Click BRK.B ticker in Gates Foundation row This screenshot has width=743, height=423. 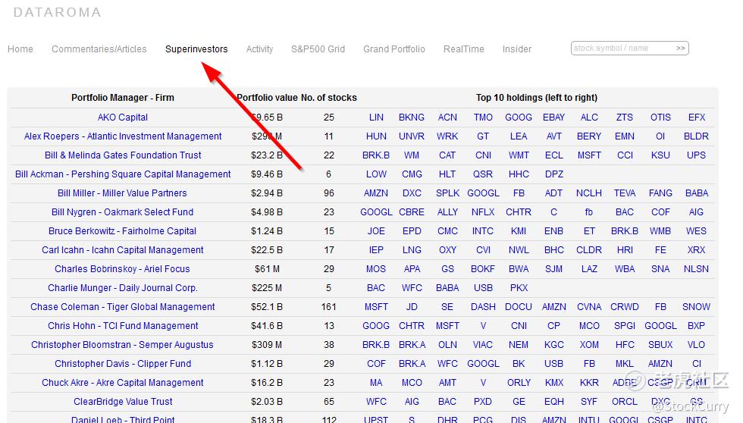pos(376,155)
